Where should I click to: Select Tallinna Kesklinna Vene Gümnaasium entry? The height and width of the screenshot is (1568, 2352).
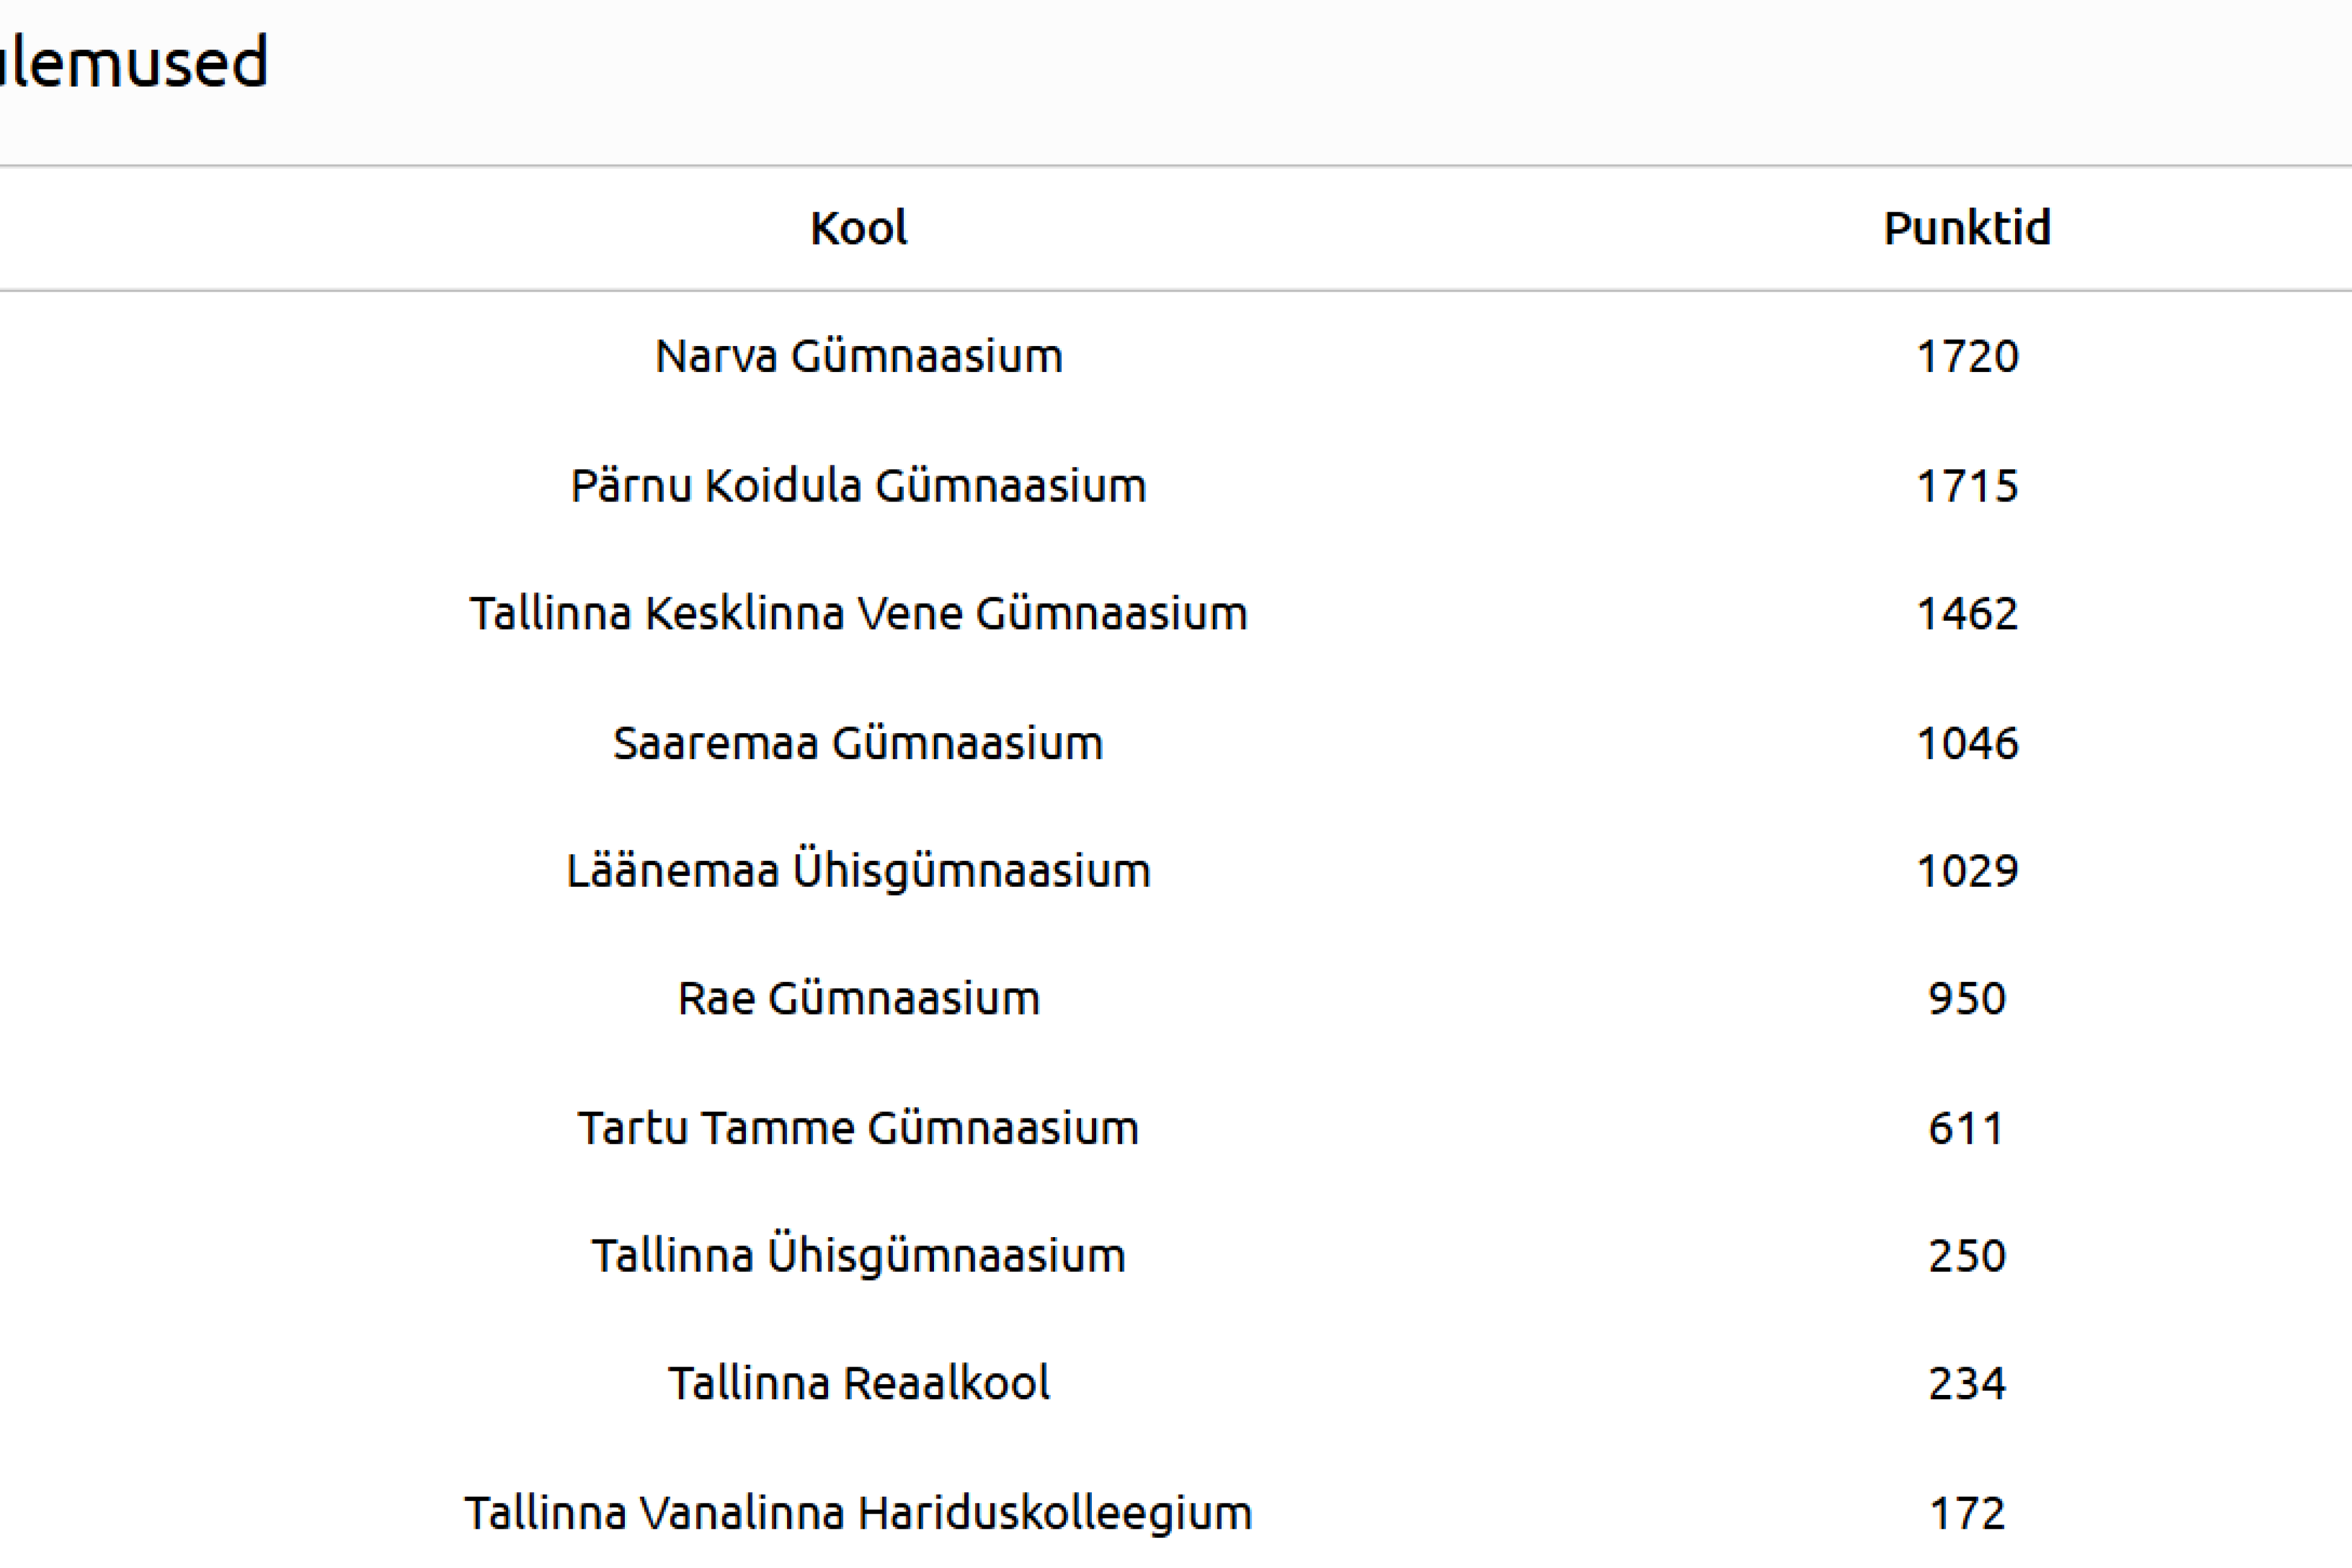pyautogui.click(x=858, y=614)
